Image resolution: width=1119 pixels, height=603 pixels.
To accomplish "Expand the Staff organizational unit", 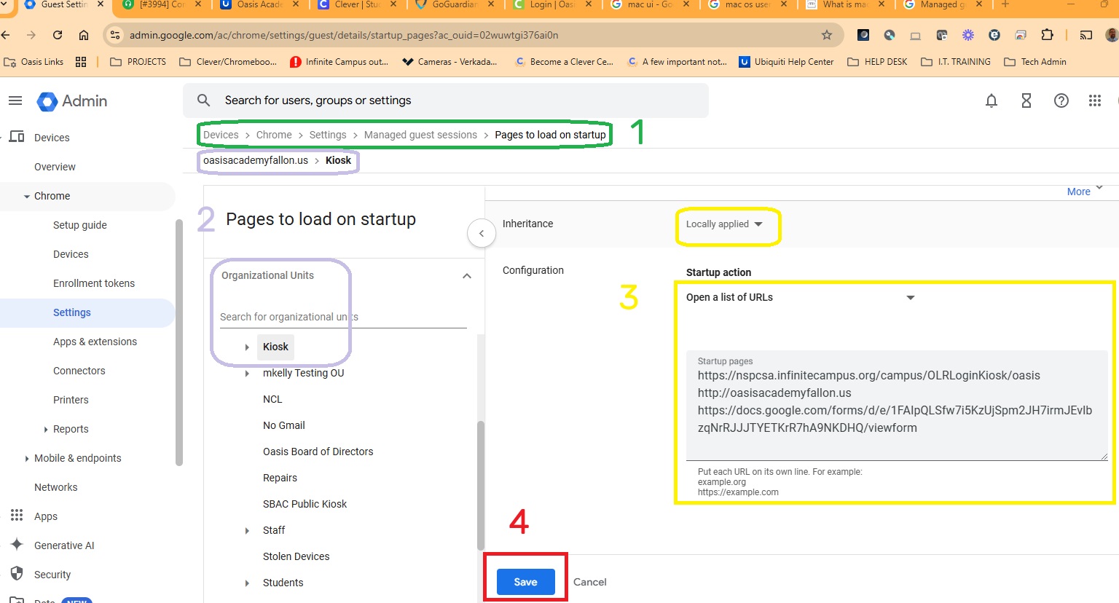I will coord(247,531).
